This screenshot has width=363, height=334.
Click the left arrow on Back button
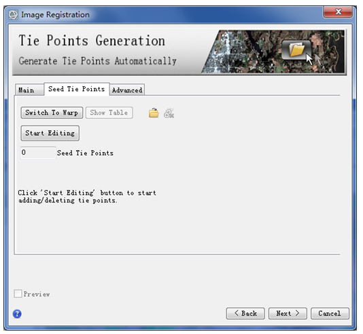[237, 313]
